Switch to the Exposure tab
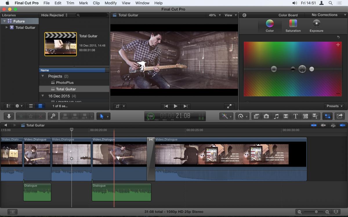348x217 pixels. pyautogui.click(x=316, y=26)
